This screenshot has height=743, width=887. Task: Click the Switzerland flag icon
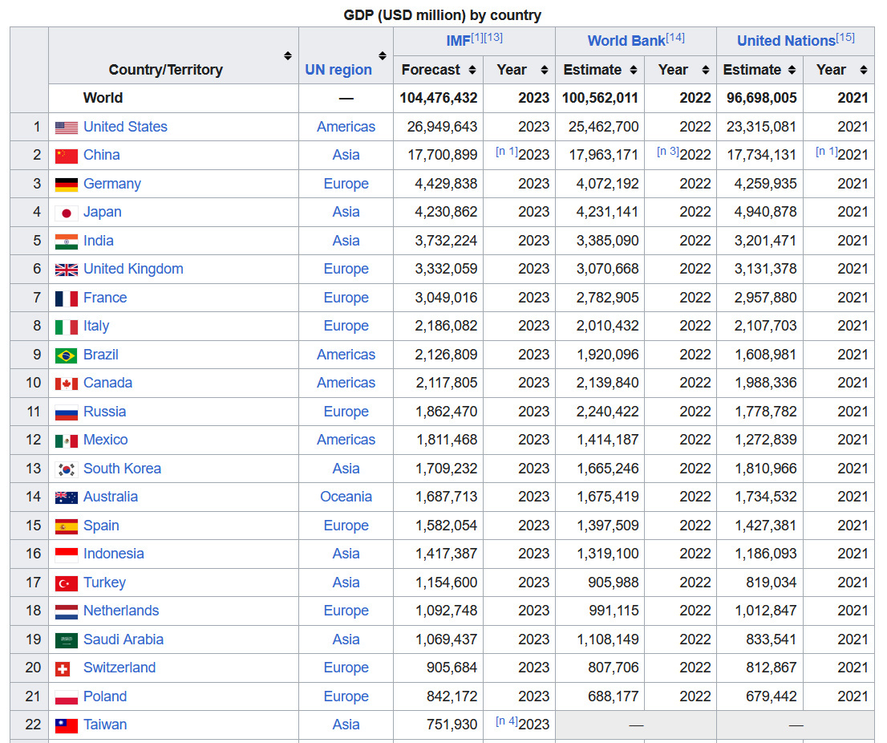[x=63, y=668]
